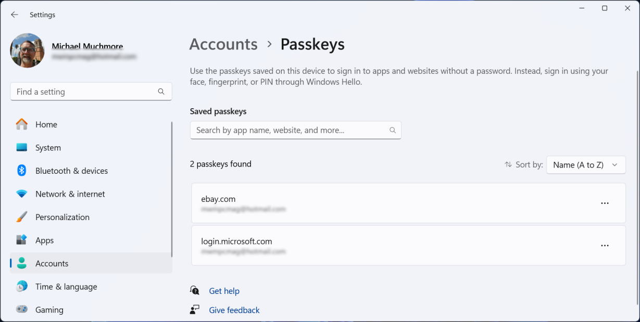Click the Find a setting search box

click(86, 92)
